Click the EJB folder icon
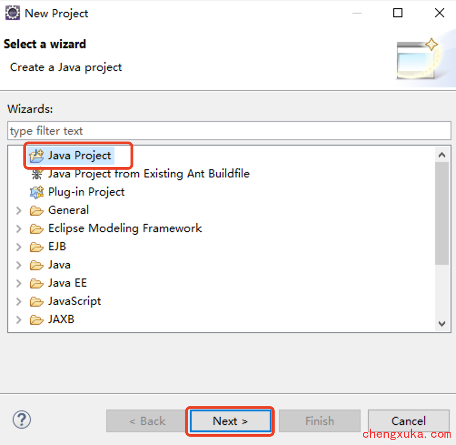Viewport: 456px width, 445px height. (x=37, y=247)
